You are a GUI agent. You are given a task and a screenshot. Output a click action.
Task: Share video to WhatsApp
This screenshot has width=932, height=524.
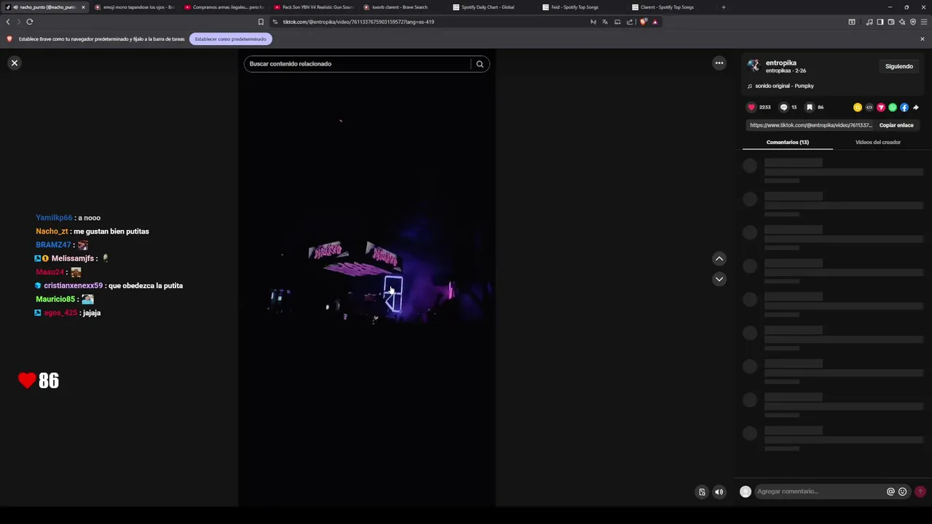(x=893, y=107)
